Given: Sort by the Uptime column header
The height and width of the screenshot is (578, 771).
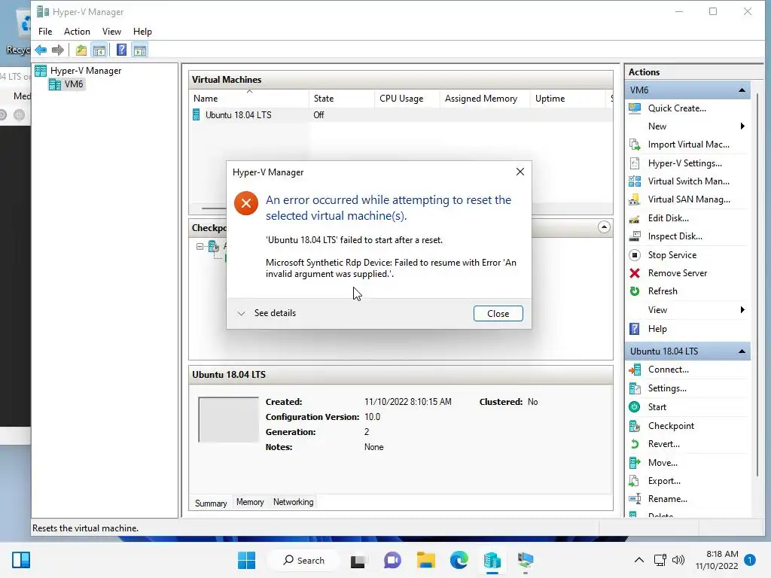Looking at the screenshot, I should coord(568,99).
